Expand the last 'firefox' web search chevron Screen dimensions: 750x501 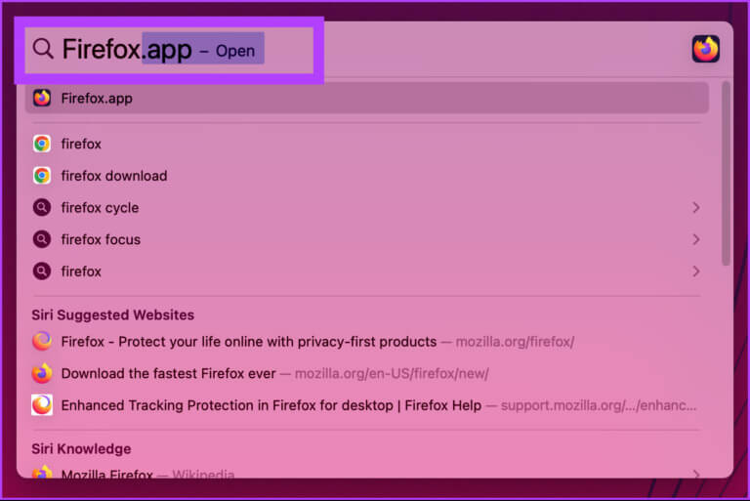click(696, 271)
